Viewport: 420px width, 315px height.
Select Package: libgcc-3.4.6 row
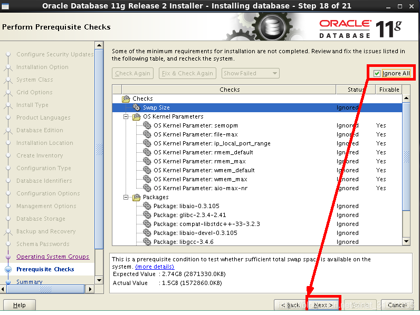[257, 242]
